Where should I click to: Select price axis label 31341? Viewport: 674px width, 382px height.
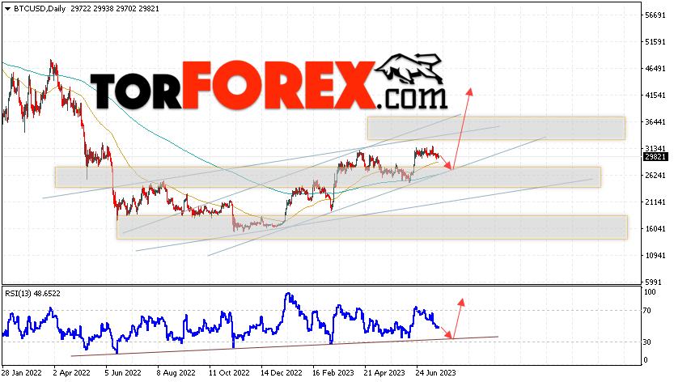click(x=655, y=148)
